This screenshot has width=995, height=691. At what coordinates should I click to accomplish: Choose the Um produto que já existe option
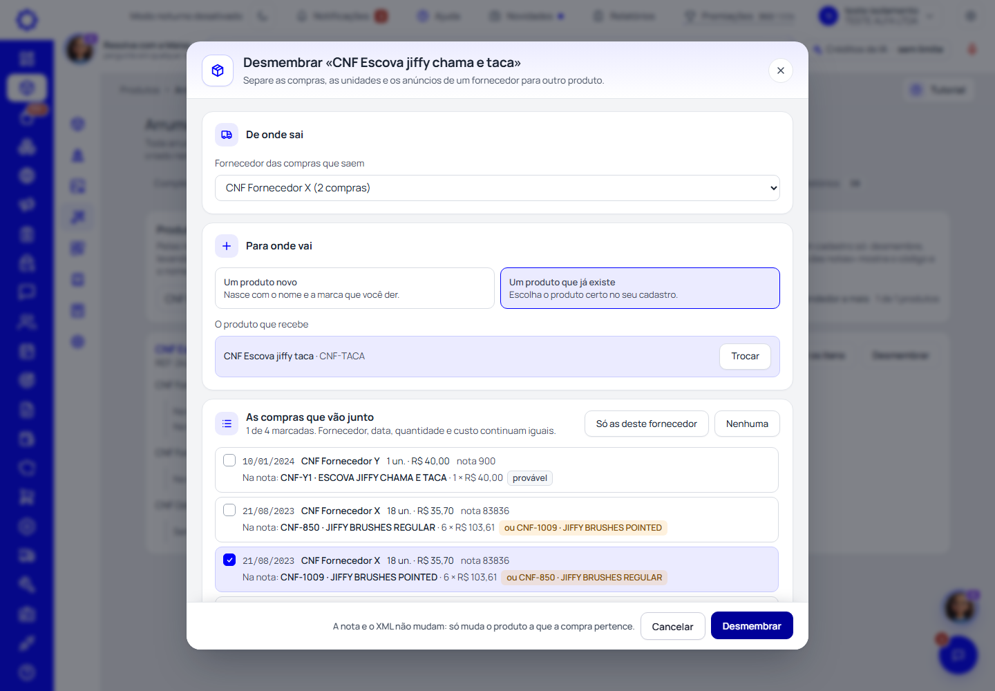tap(640, 288)
